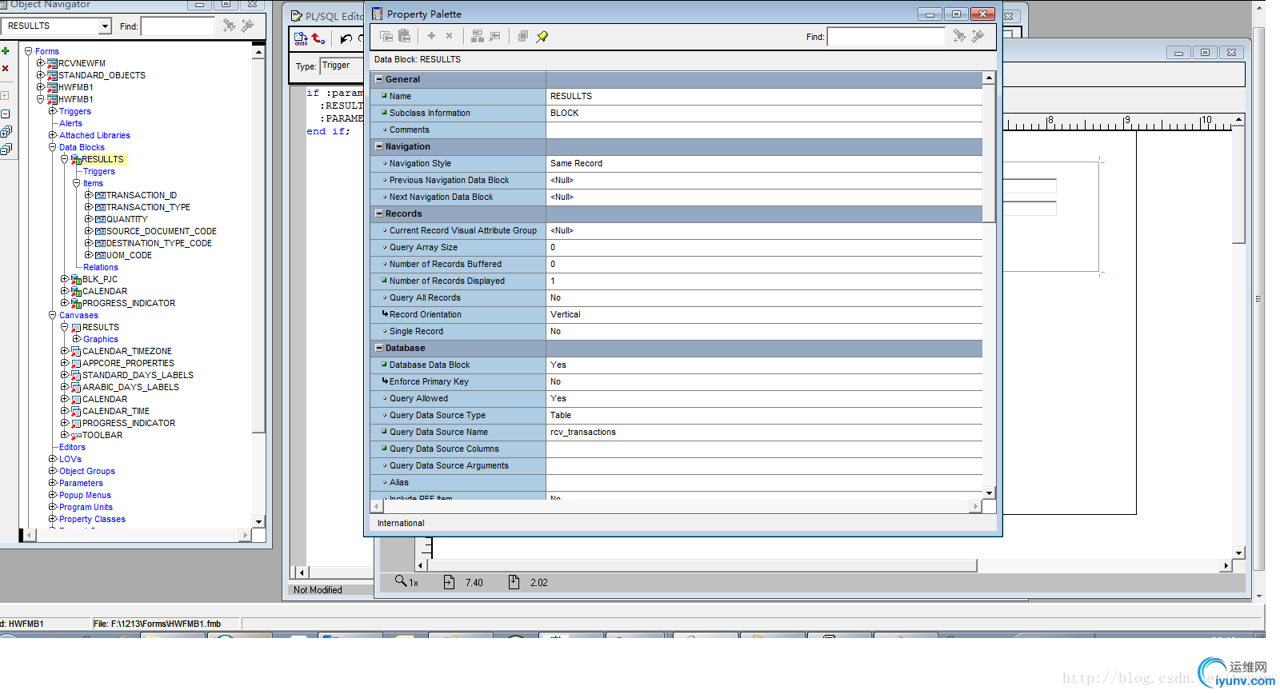The image size is (1280, 694).
Task: Click the green Create plus icon
Action: 6,51
